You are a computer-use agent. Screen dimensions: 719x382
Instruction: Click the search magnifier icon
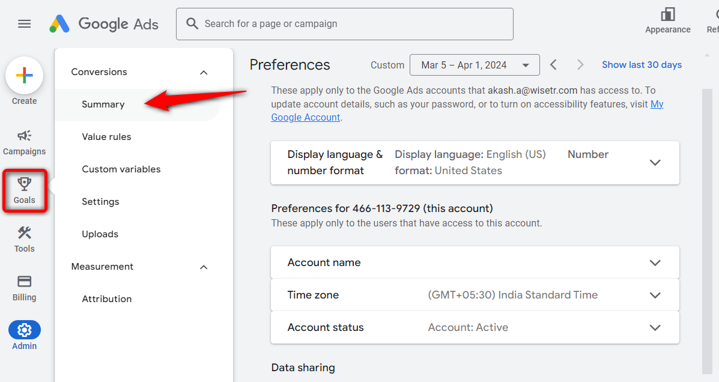click(x=192, y=23)
